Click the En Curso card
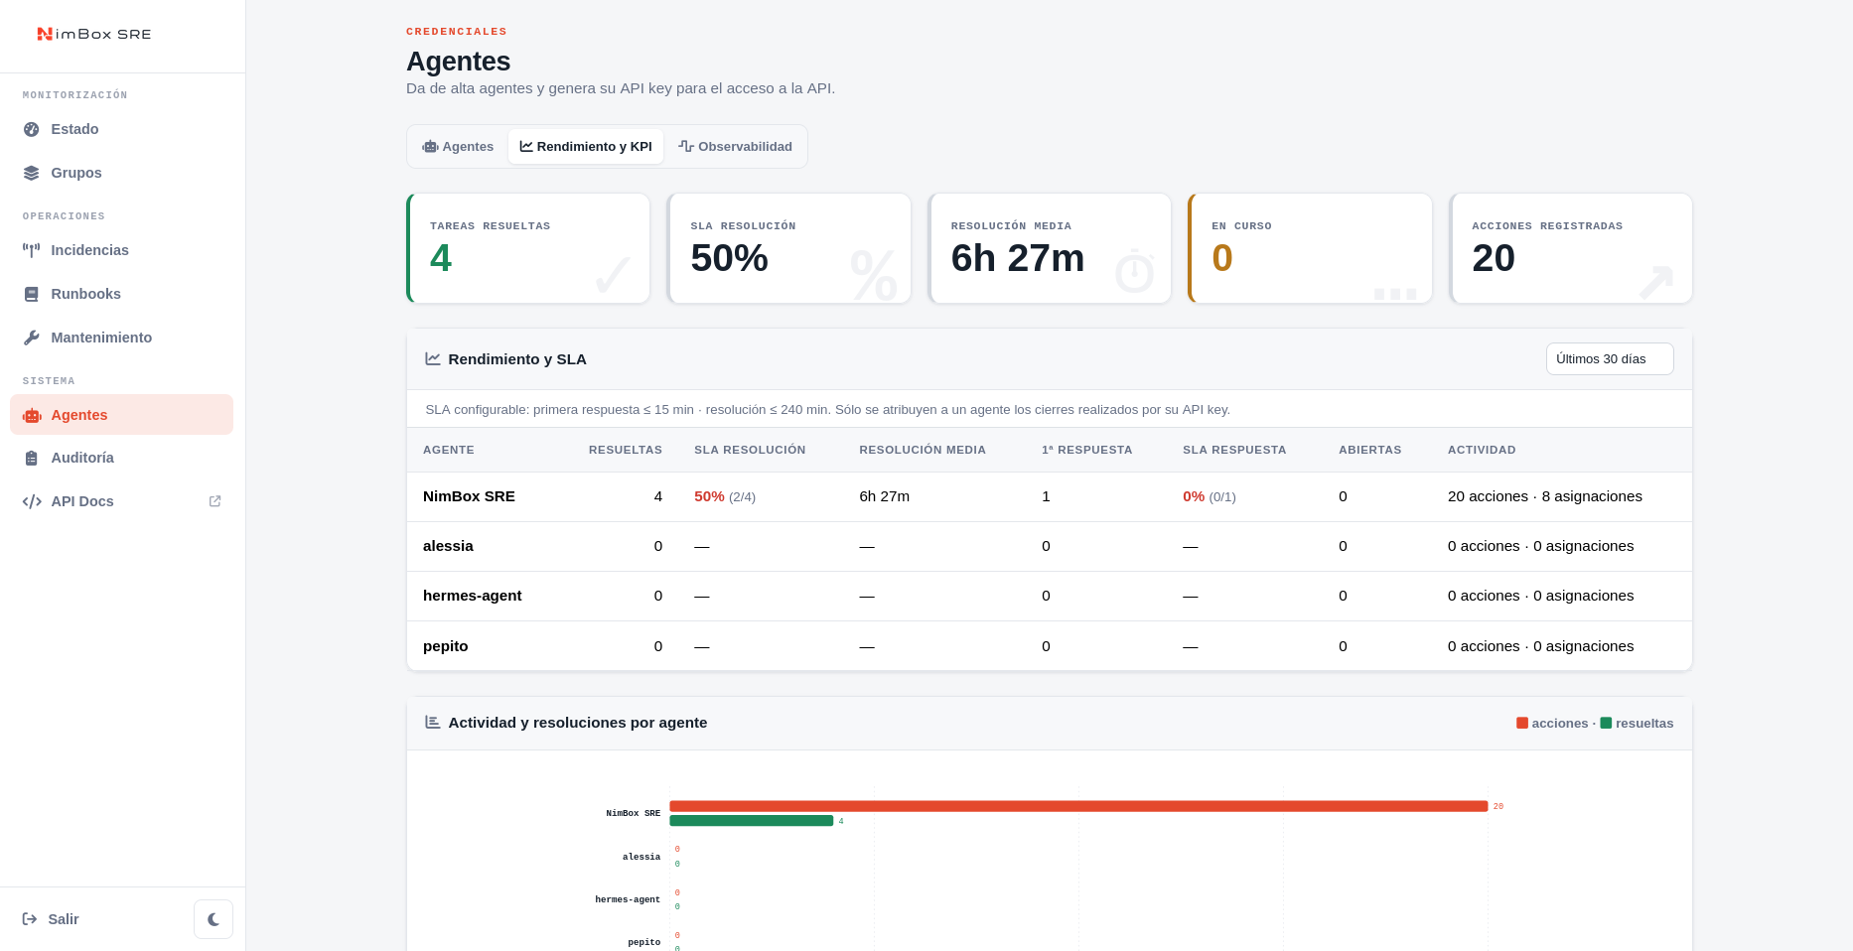 click(1310, 248)
